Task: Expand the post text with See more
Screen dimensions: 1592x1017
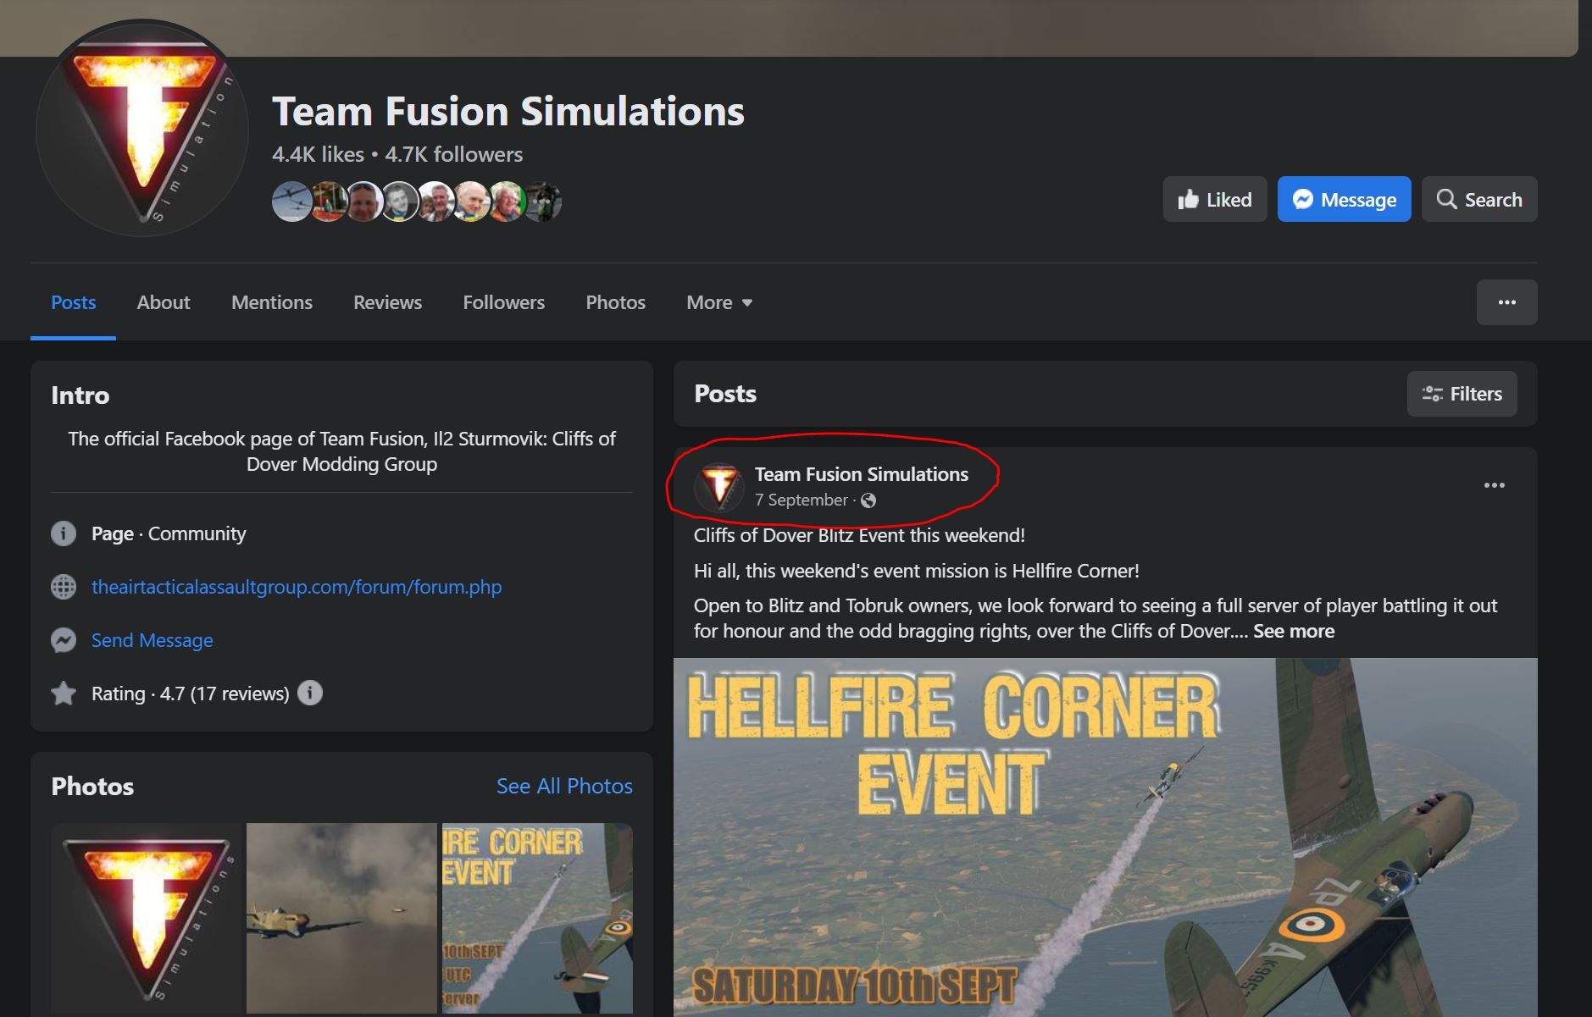Action: click(1294, 631)
